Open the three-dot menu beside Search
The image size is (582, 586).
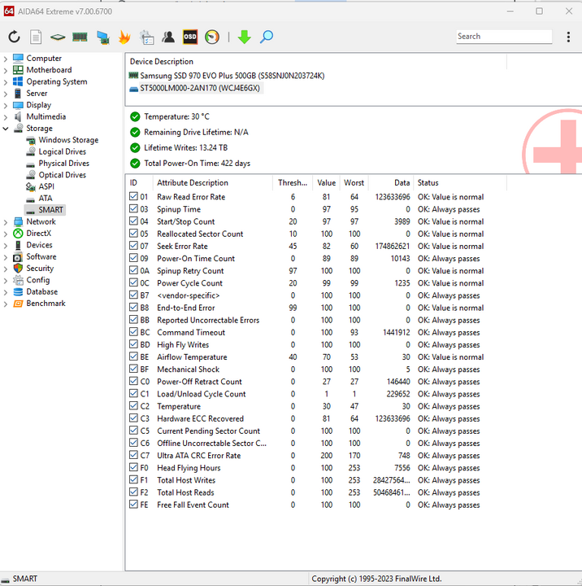point(567,37)
